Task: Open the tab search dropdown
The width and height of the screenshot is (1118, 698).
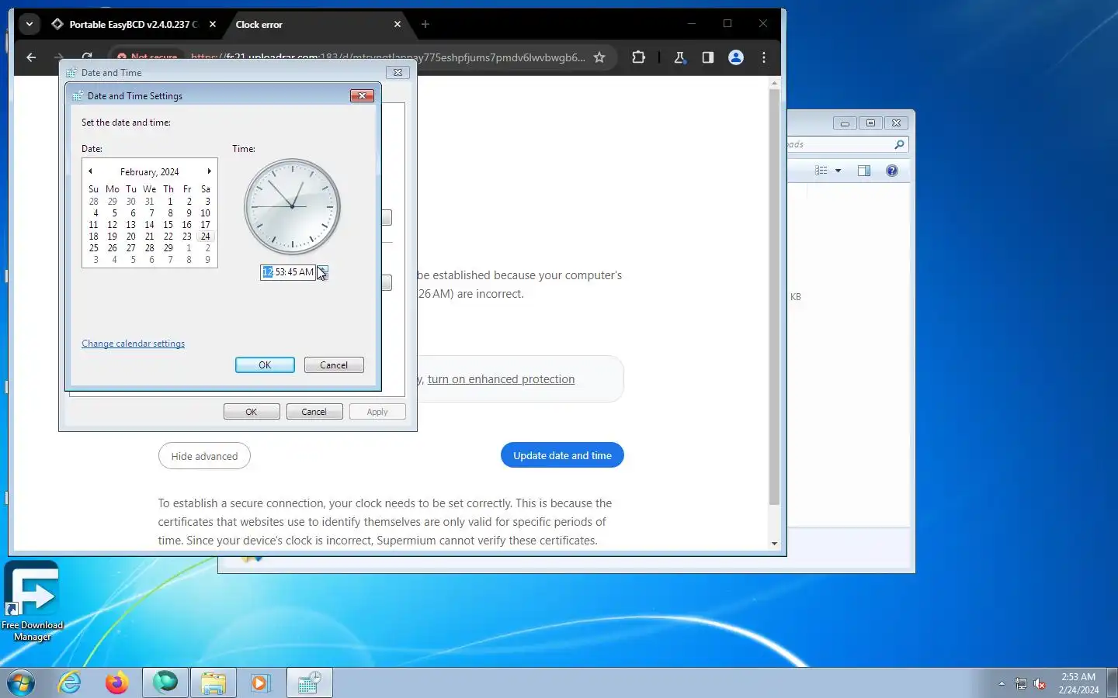Action: point(29,24)
